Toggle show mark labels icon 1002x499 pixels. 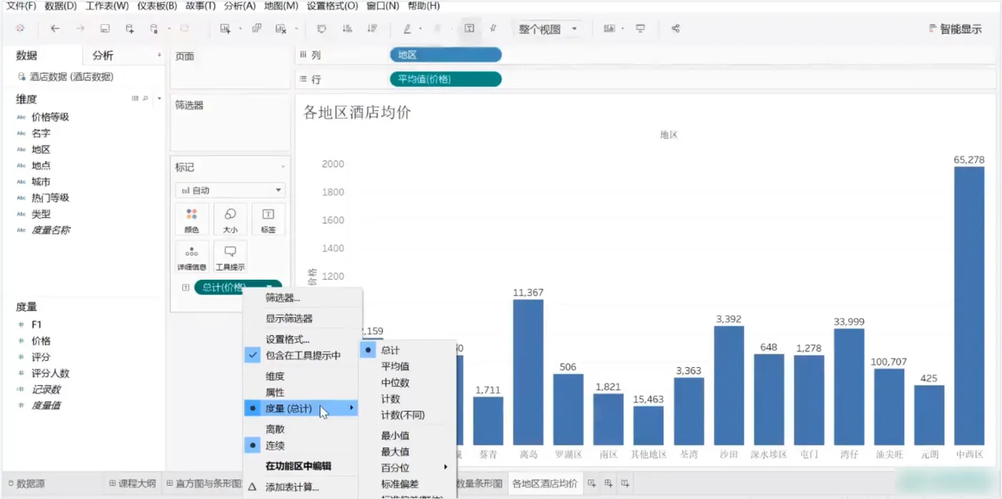click(x=470, y=29)
